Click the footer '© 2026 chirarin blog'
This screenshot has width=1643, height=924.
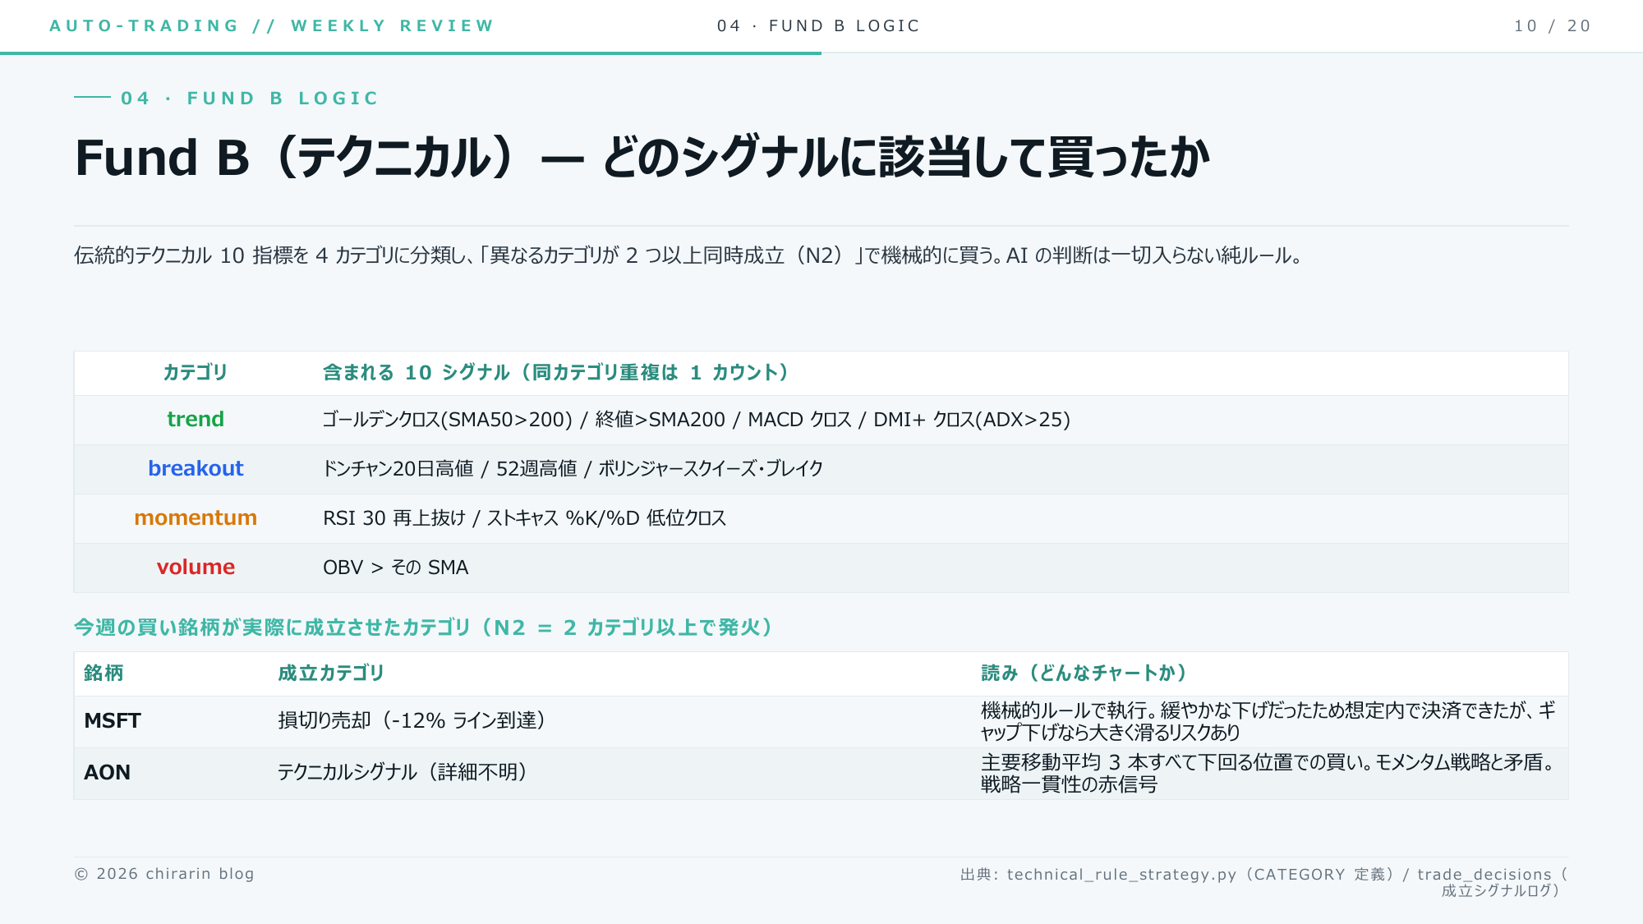[164, 874]
